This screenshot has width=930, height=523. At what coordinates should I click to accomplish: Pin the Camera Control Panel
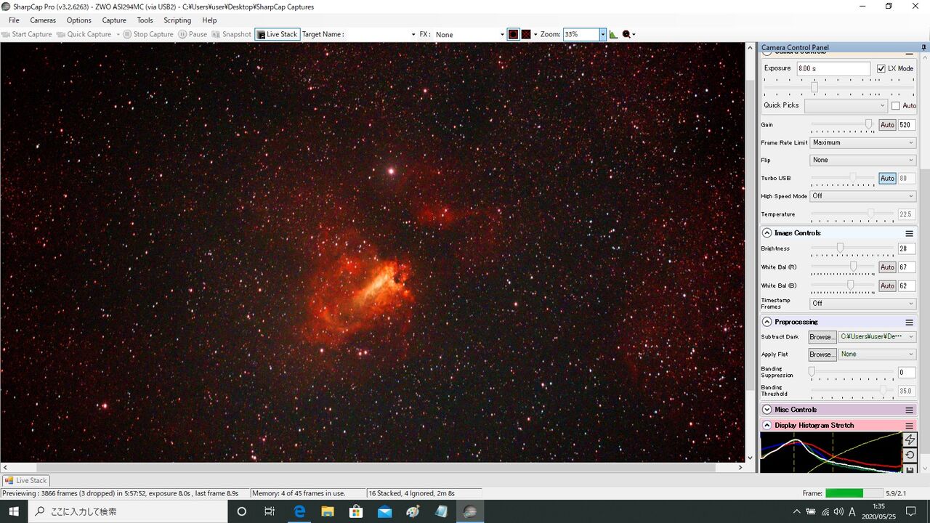[924, 47]
